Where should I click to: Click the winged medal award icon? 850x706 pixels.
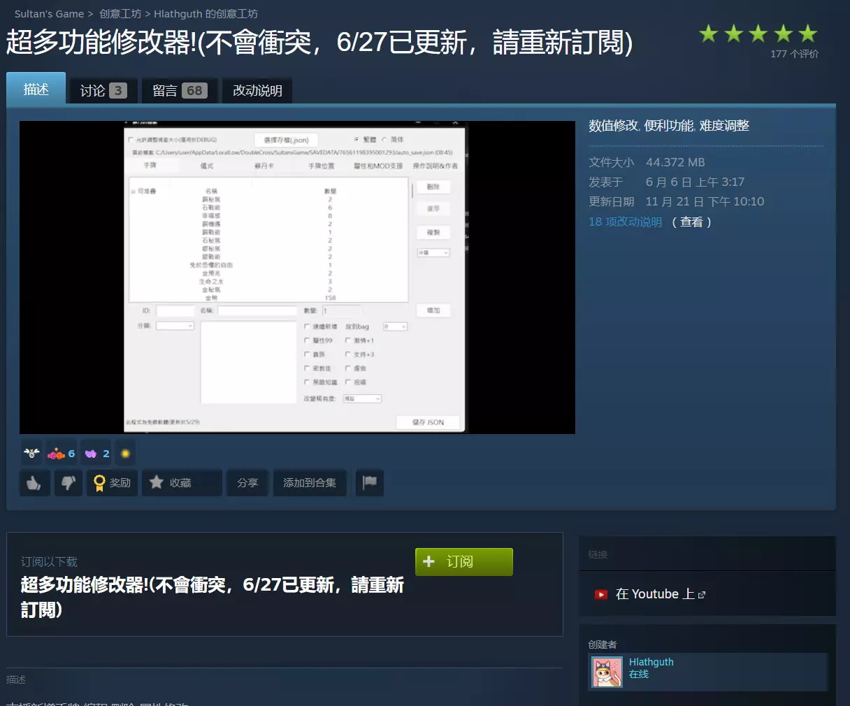pyautogui.click(x=32, y=454)
